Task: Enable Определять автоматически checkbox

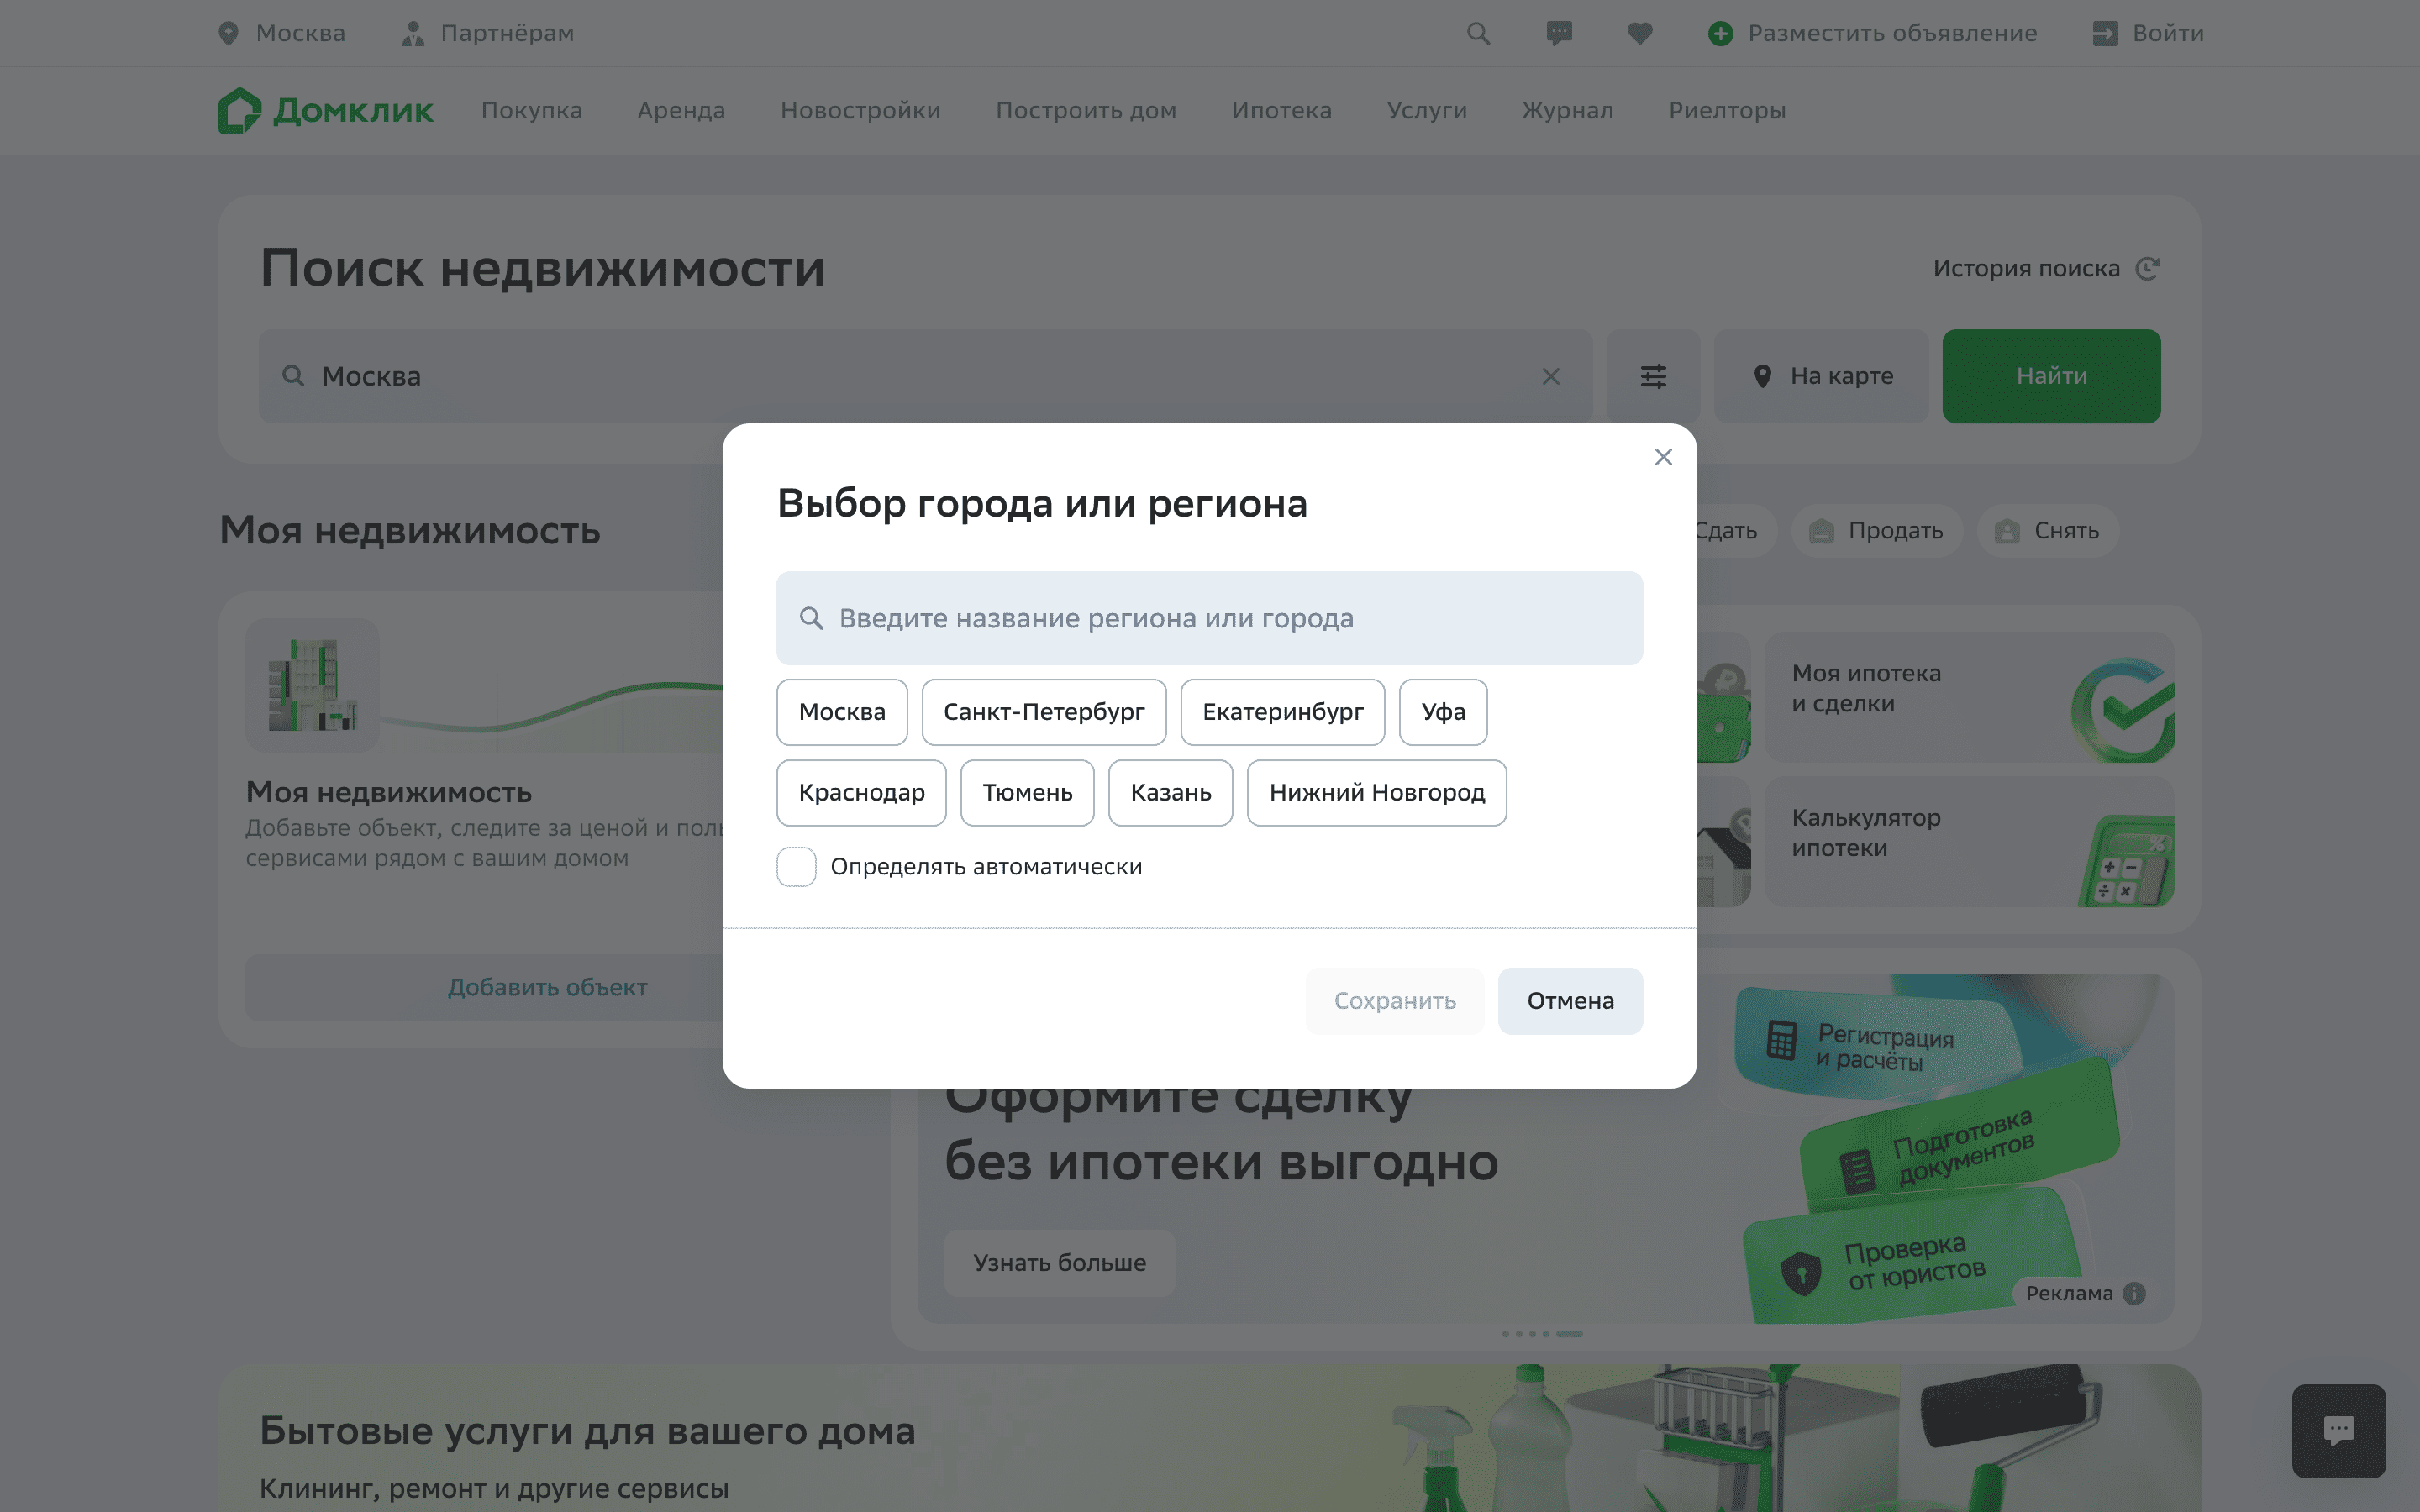Action: (796, 866)
